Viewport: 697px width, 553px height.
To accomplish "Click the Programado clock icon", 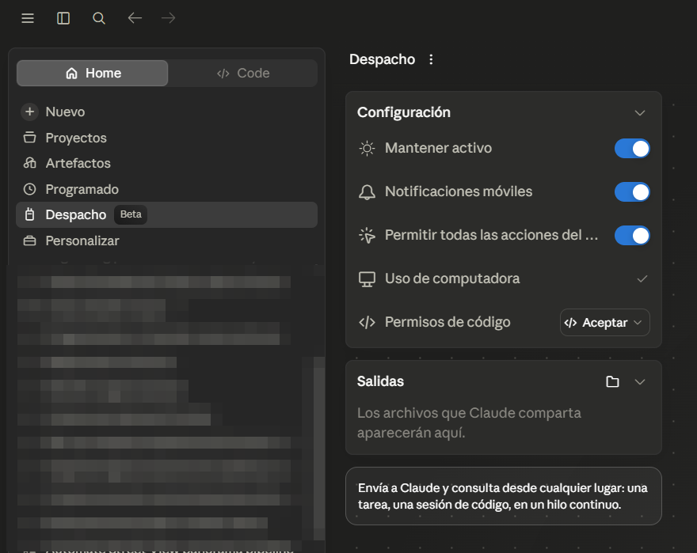I will pyautogui.click(x=30, y=189).
